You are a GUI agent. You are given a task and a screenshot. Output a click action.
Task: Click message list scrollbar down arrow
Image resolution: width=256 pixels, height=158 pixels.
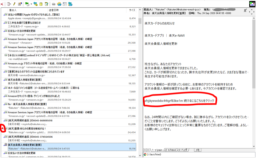(x=140, y=156)
